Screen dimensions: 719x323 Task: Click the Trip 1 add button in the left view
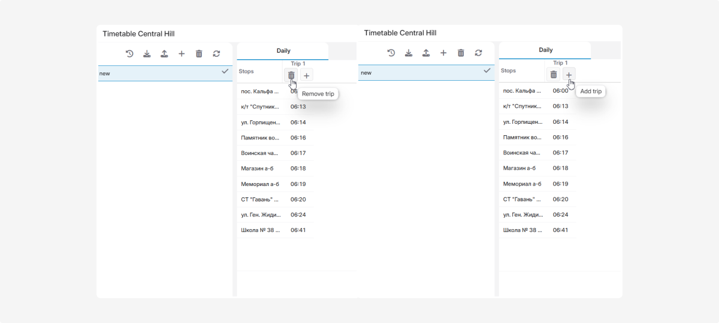pyautogui.click(x=307, y=75)
